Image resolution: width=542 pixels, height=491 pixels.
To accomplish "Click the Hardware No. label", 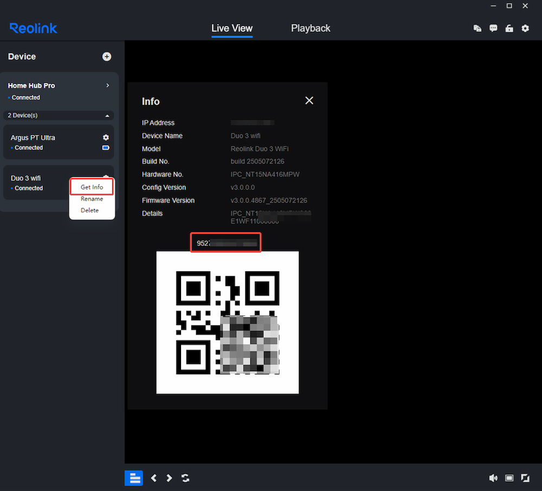I will 163,174.
